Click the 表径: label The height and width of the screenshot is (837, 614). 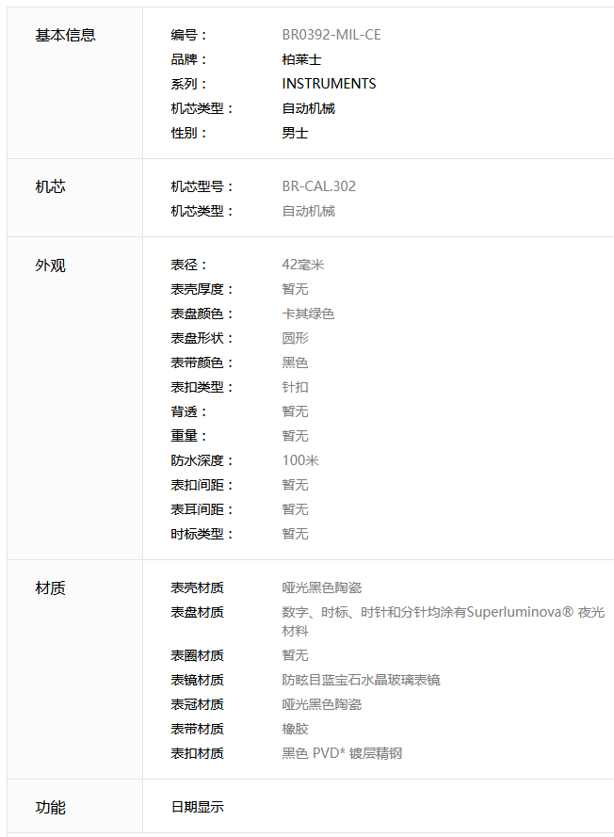[189, 265]
